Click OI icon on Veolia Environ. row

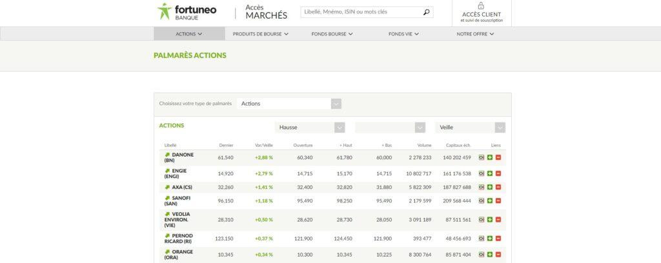tap(482, 220)
